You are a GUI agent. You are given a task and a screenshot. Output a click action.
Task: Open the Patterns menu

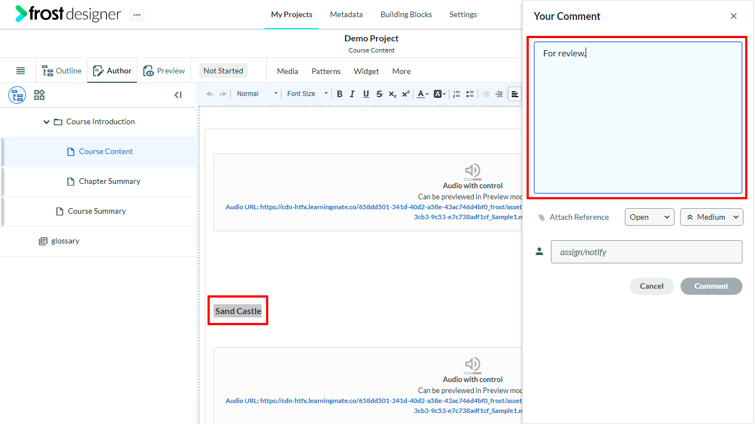click(x=326, y=71)
